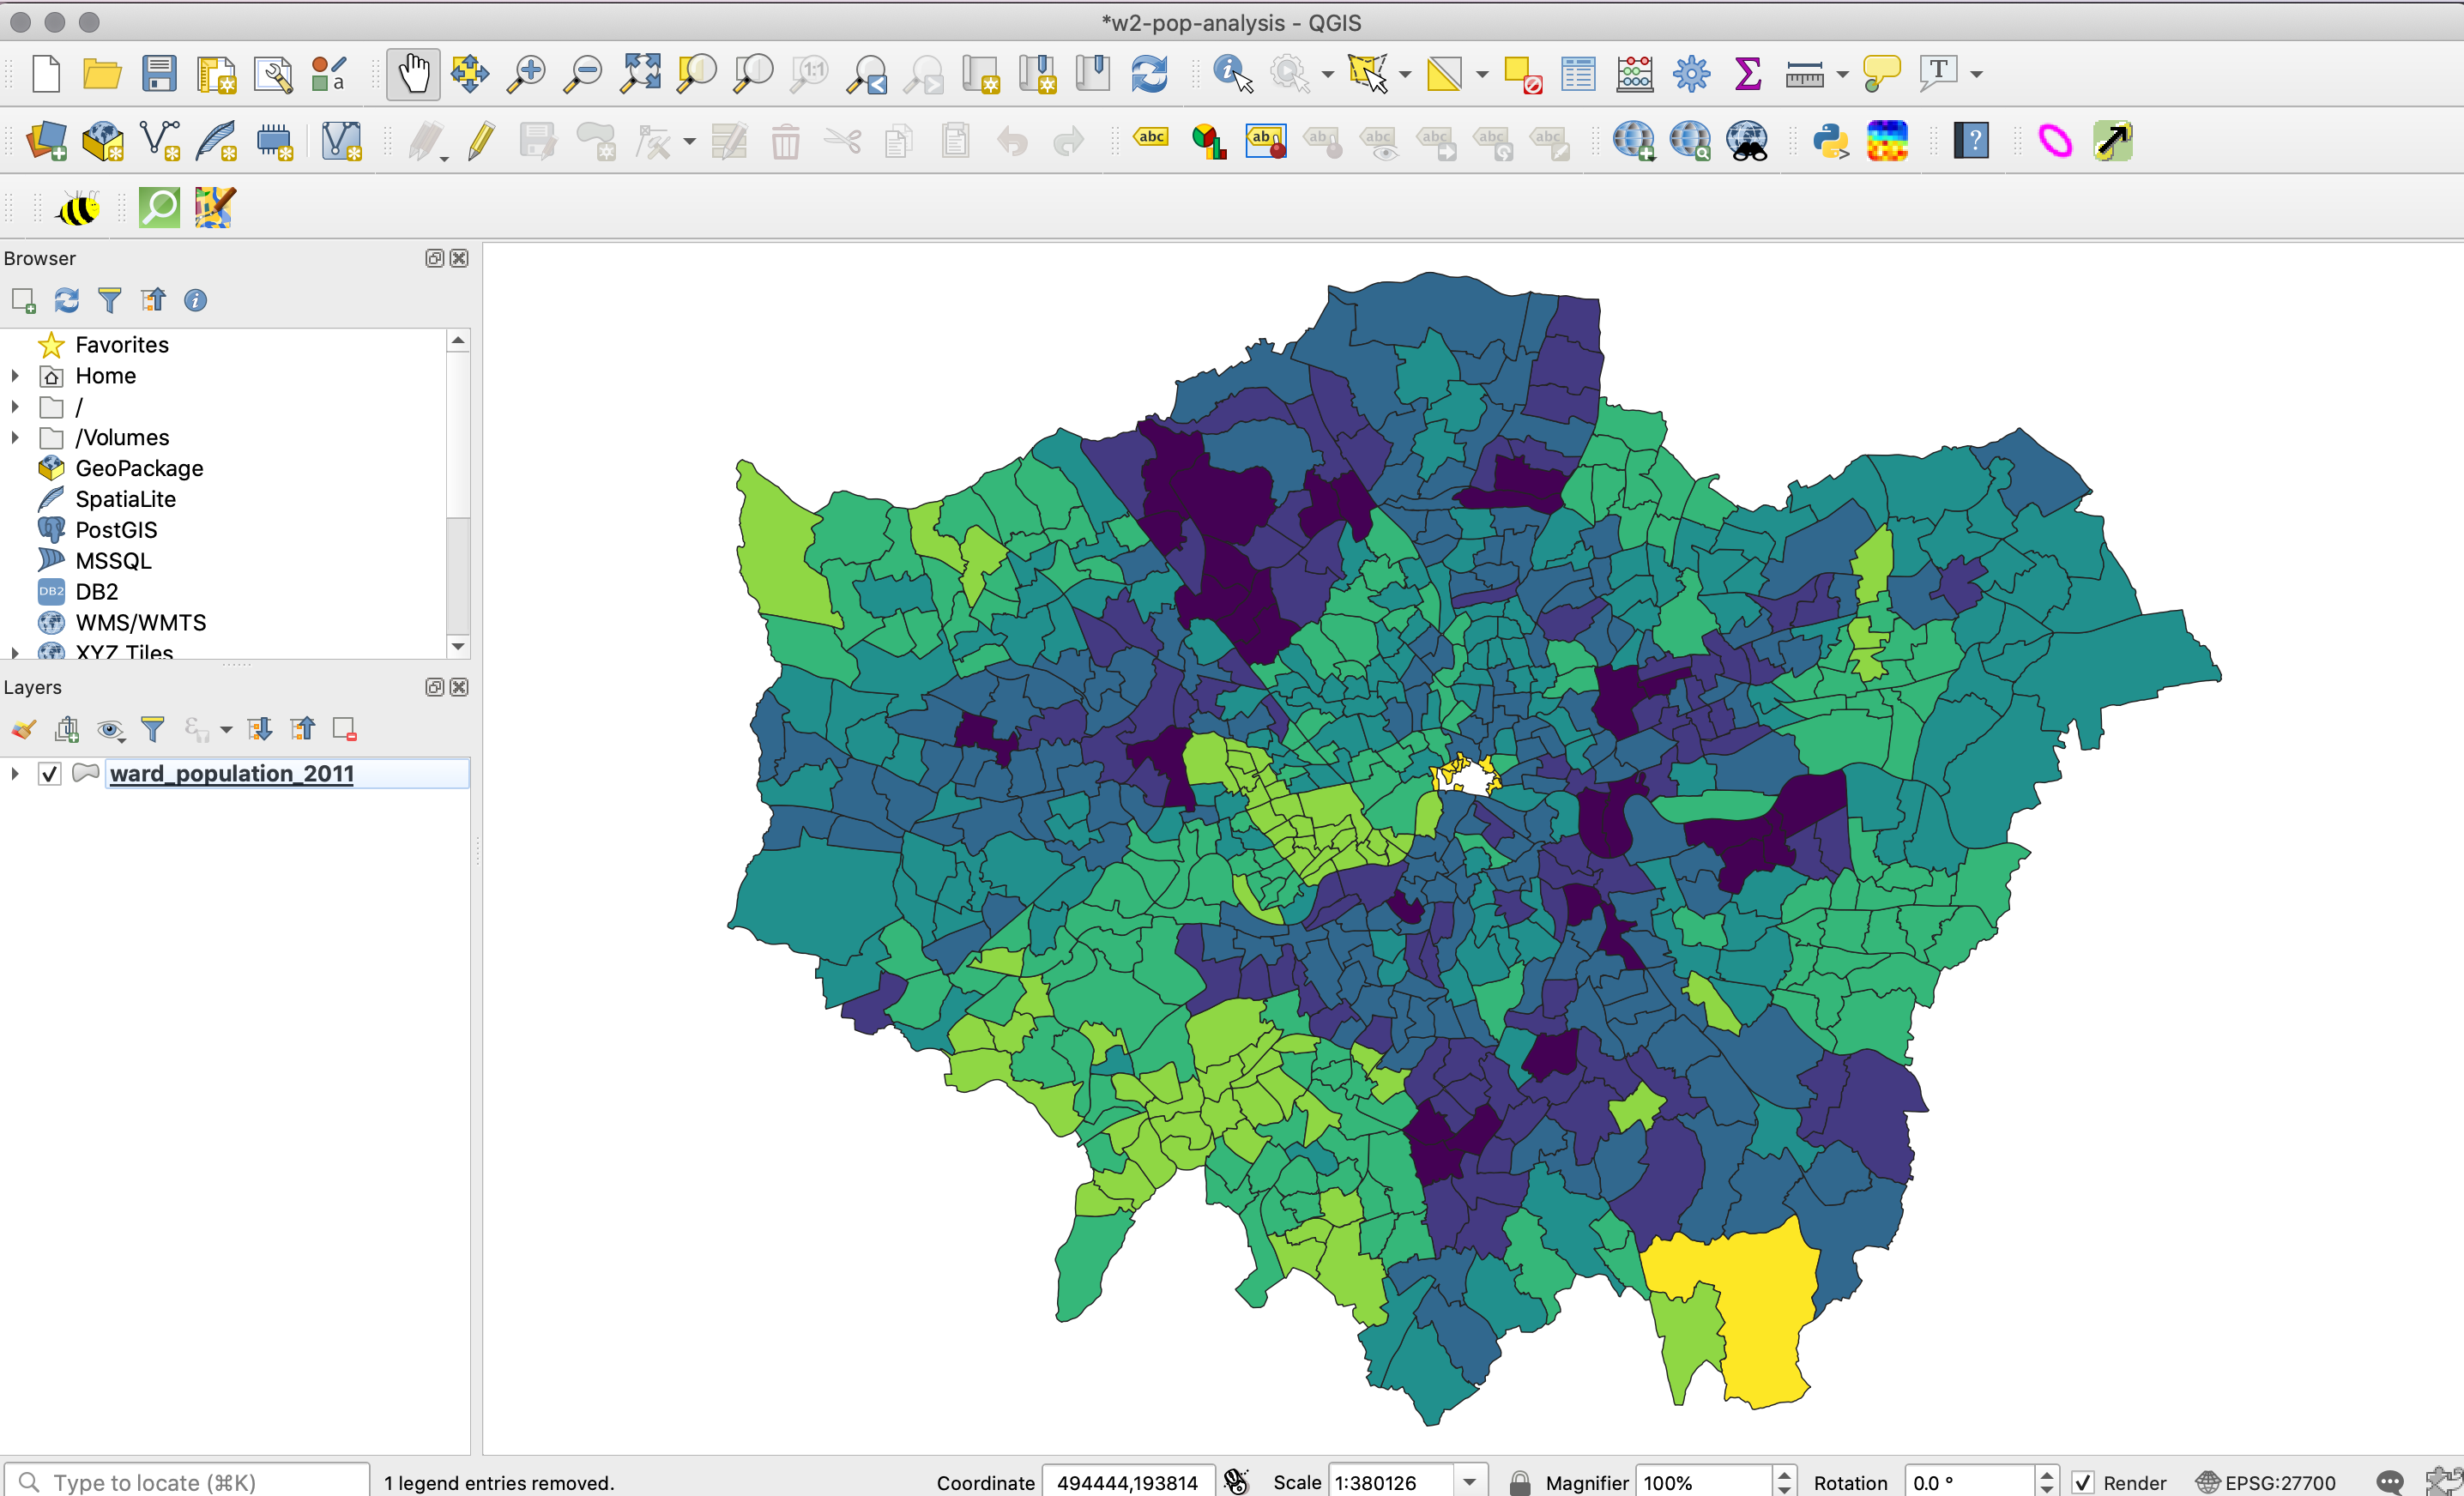The width and height of the screenshot is (2464, 1496).
Task: Create a new project with the blank page icon
Action: click(46, 74)
